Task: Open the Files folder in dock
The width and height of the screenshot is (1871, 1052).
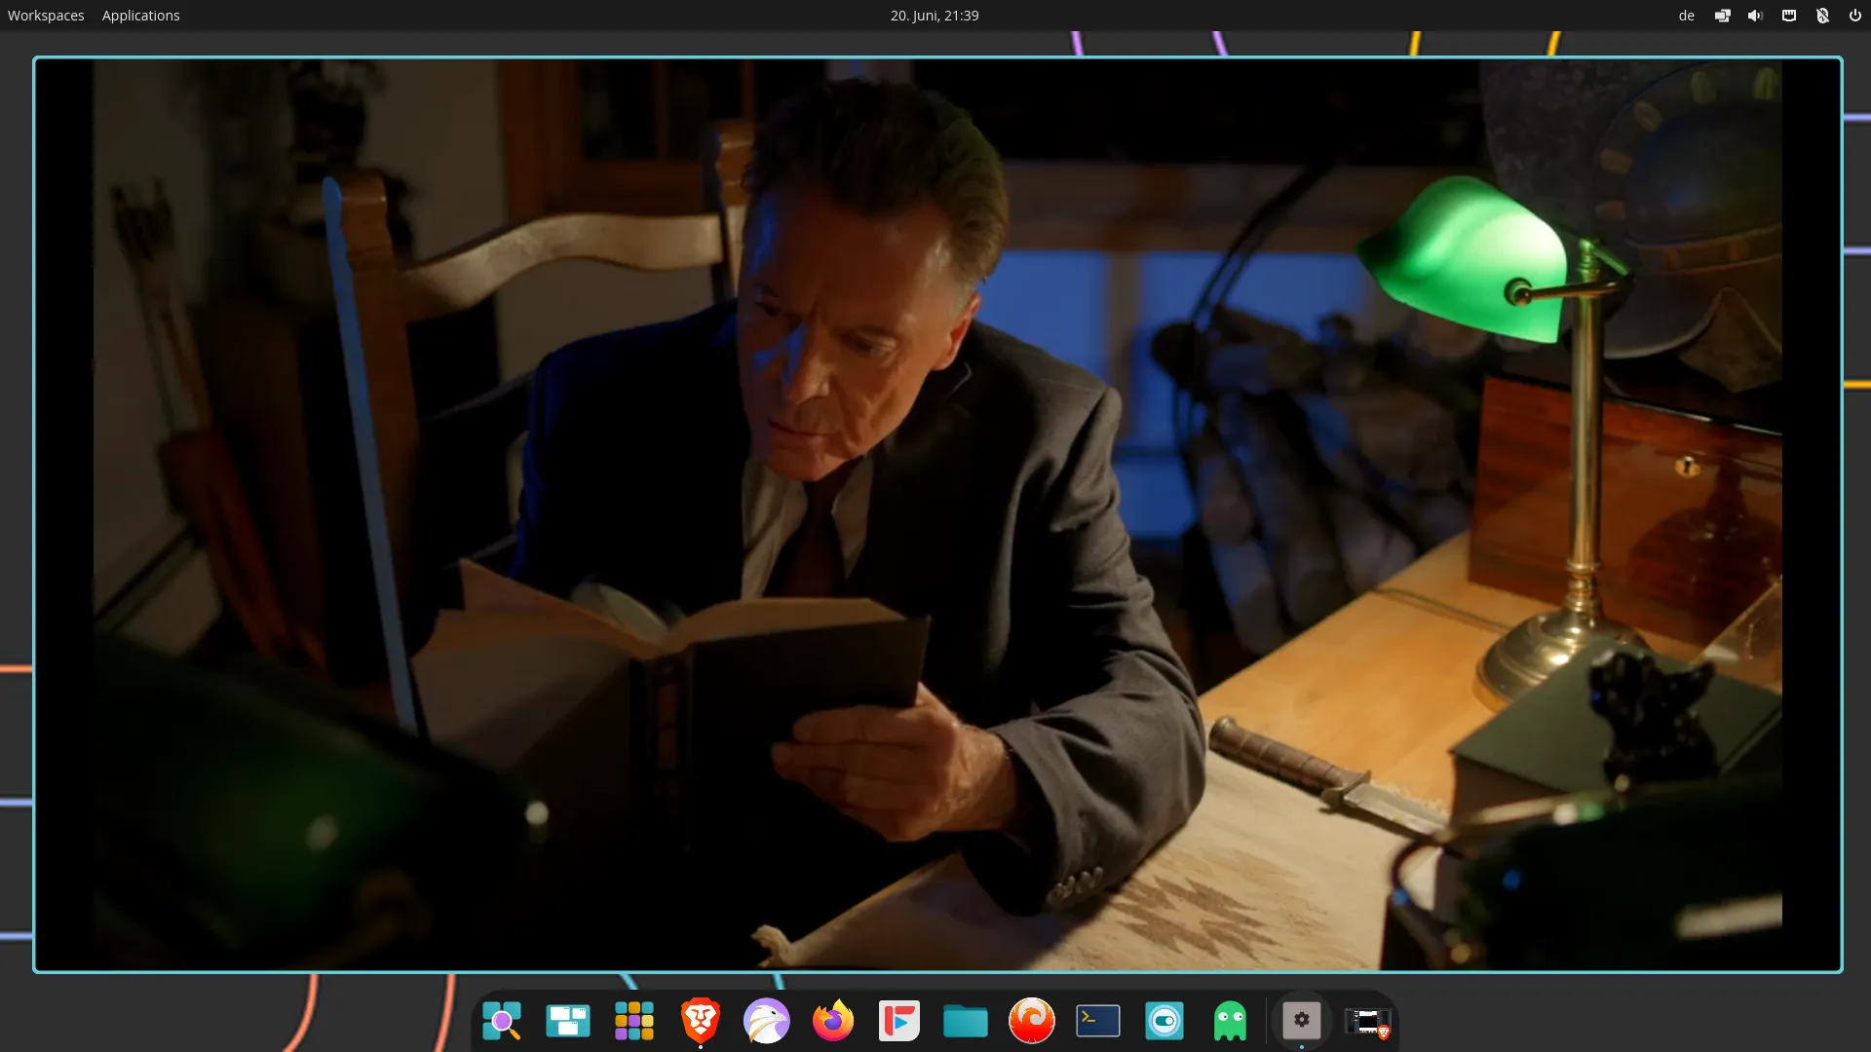Action: click(966, 1021)
